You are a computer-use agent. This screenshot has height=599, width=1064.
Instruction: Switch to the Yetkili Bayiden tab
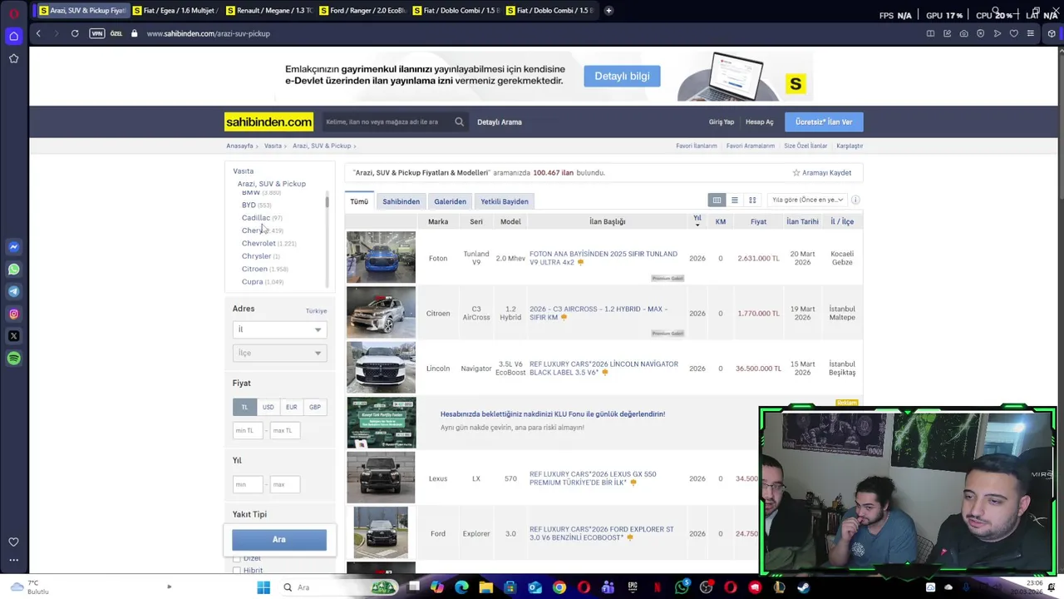505,201
